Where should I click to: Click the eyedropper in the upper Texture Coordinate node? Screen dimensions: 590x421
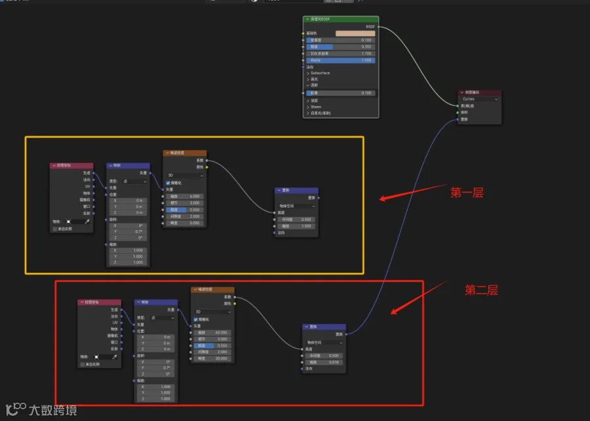[x=87, y=222]
